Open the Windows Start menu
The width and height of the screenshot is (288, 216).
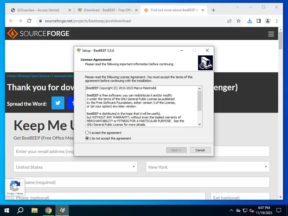click(7, 210)
